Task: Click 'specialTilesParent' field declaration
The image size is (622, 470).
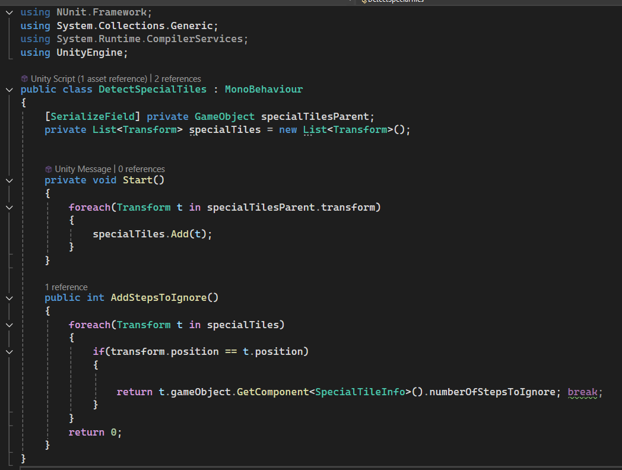Action: click(x=315, y=116)
